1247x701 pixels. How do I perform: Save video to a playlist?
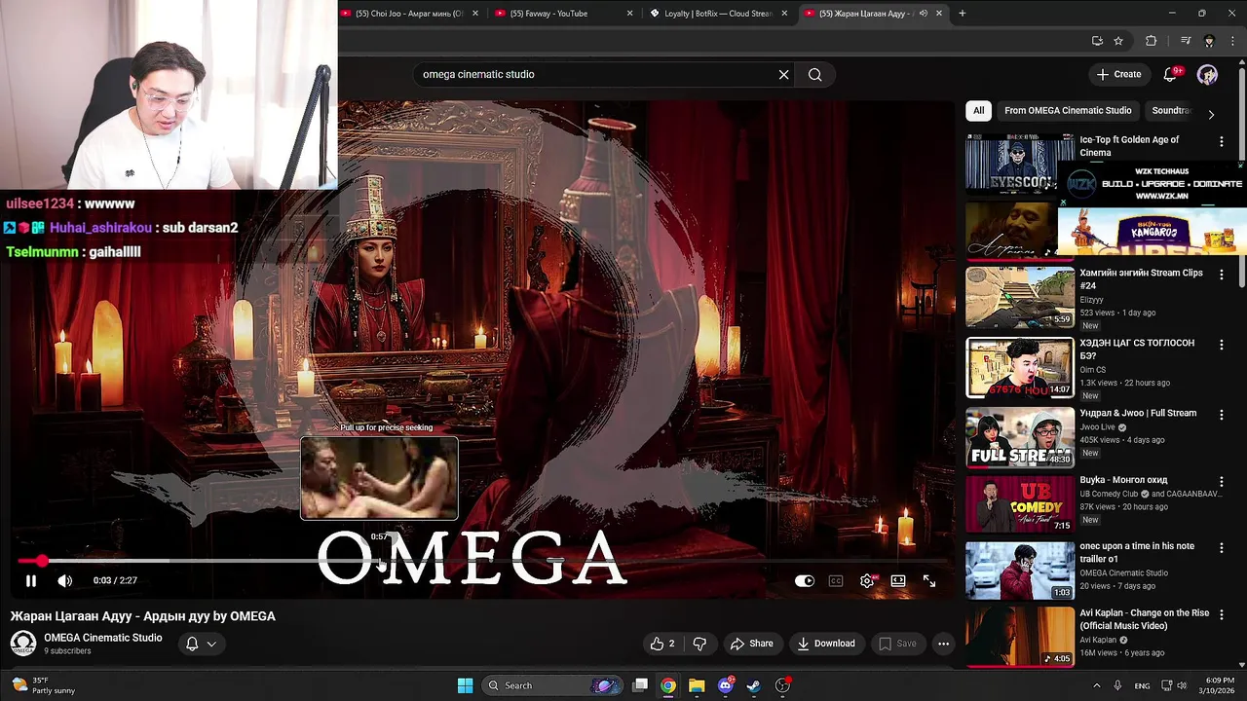(897, 644)
